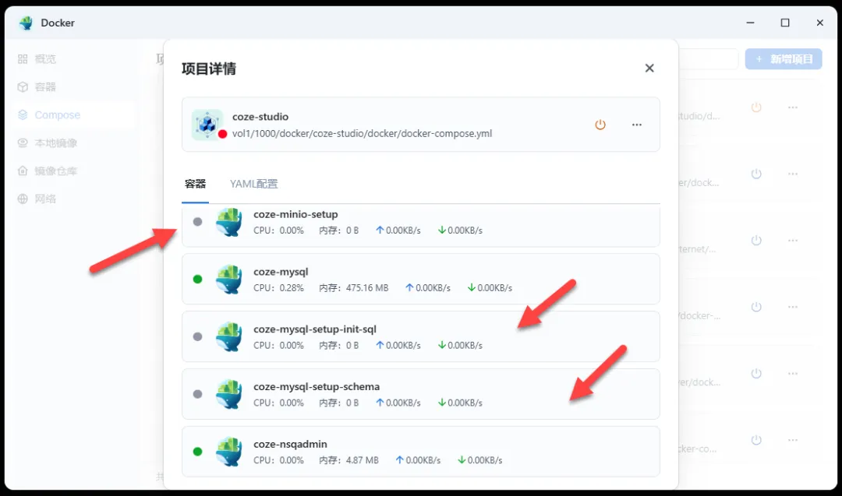Open the more menu in '/docker-...' background row

(793, 307)
